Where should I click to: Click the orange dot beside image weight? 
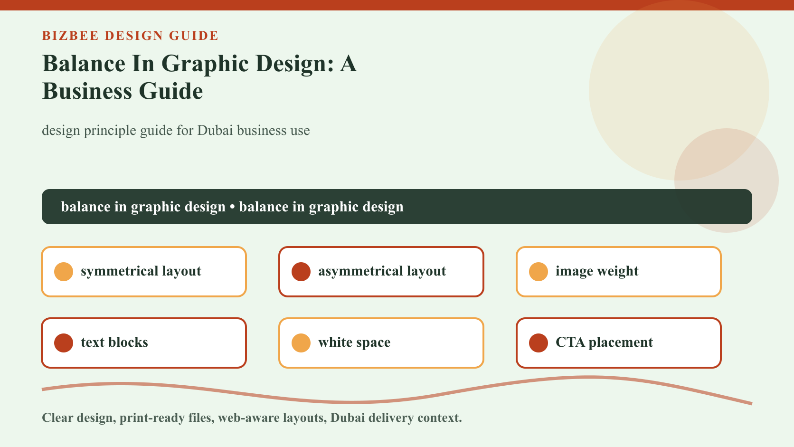pyautogui.click(x=539, y=272)
